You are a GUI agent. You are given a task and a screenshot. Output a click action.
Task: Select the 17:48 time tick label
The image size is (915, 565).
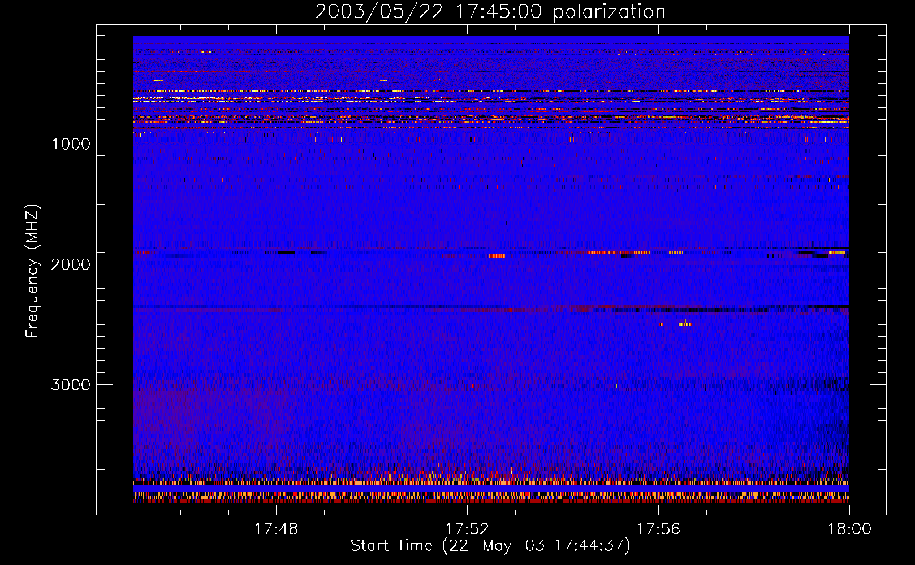276,529
